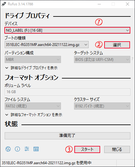Open the デバイス drive dropdown
135x167 pixels.
tap(67, 30)
